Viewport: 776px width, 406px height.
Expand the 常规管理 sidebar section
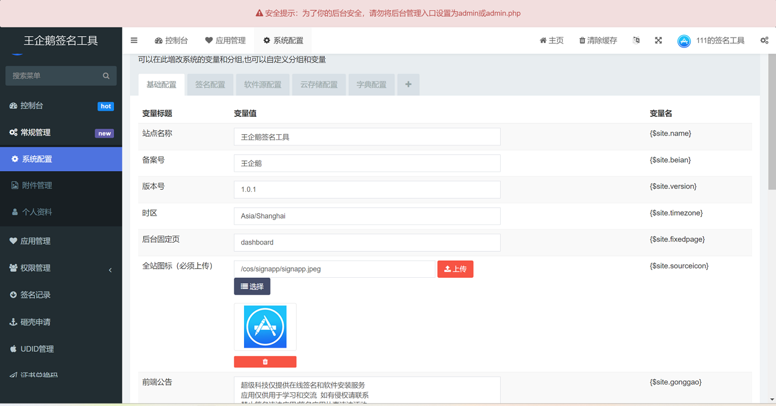pyautogui.click(x=61, y=132)
